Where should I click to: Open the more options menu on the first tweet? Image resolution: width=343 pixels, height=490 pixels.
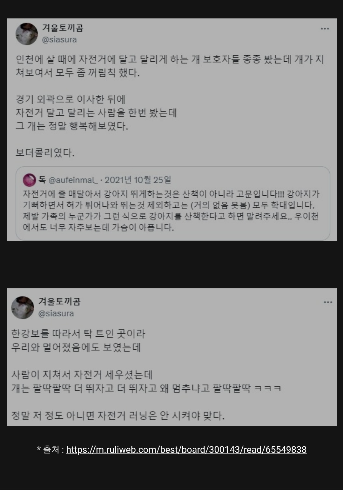[x=325, y=29]
